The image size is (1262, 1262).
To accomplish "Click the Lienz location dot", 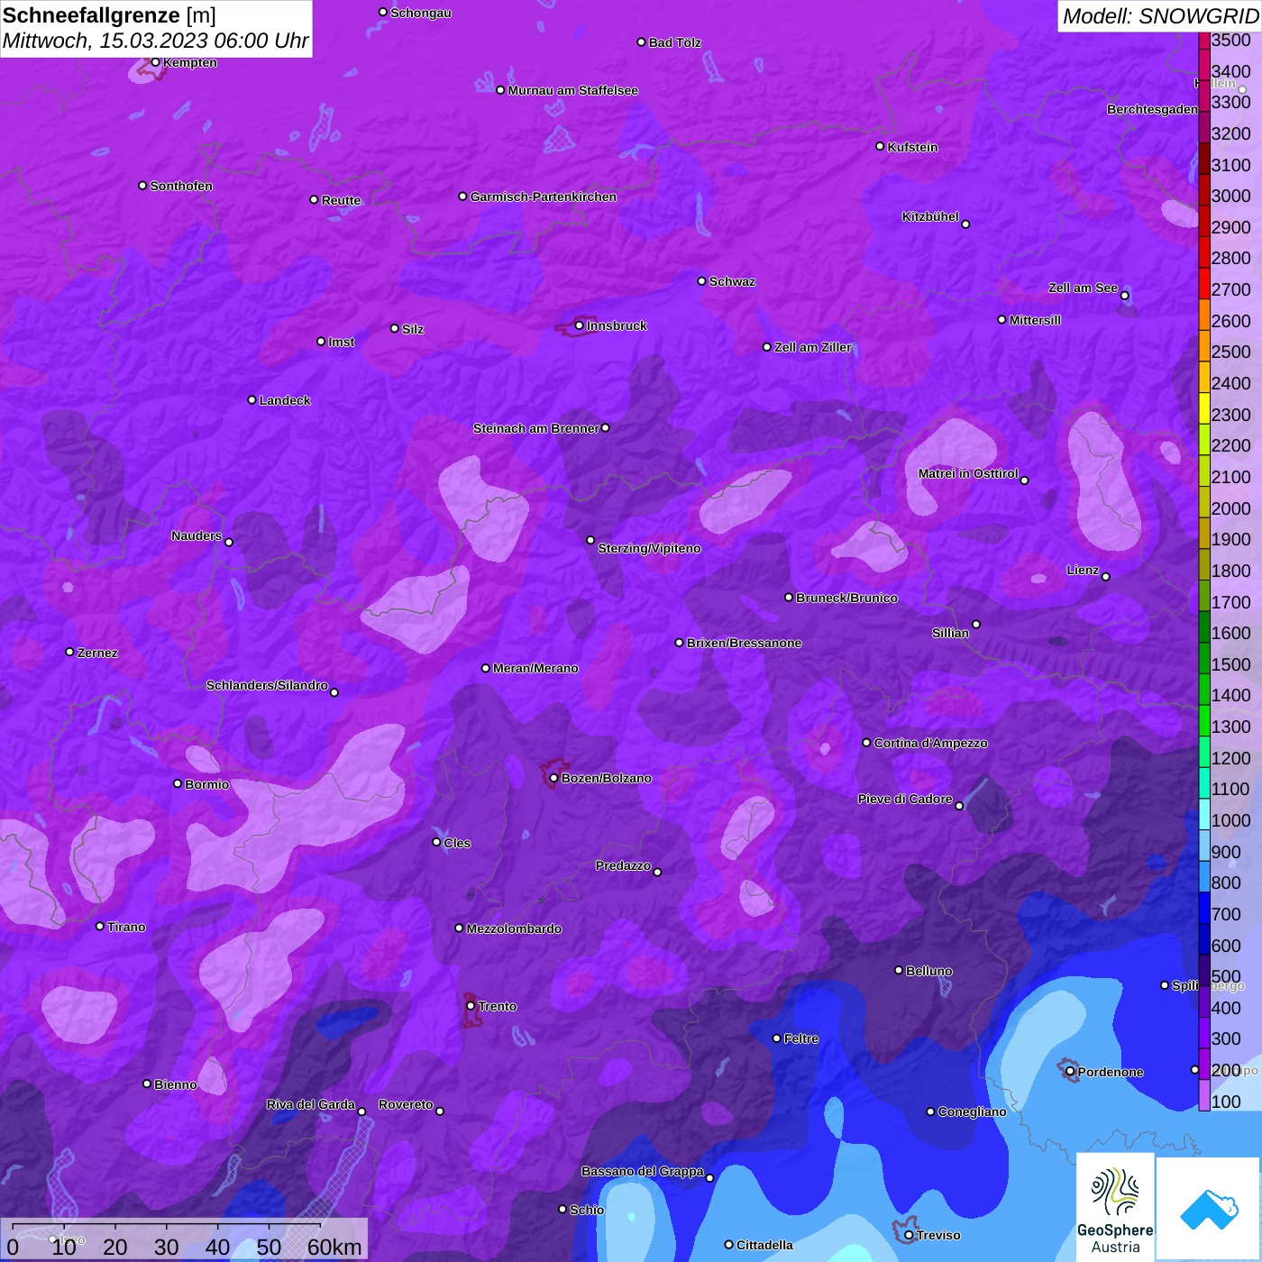I will click(x=1105, y=576).
